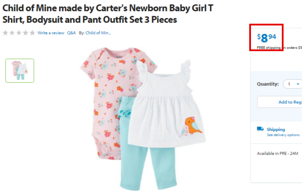
Task: Click the fourth rating star
Action: click(26, 33)
